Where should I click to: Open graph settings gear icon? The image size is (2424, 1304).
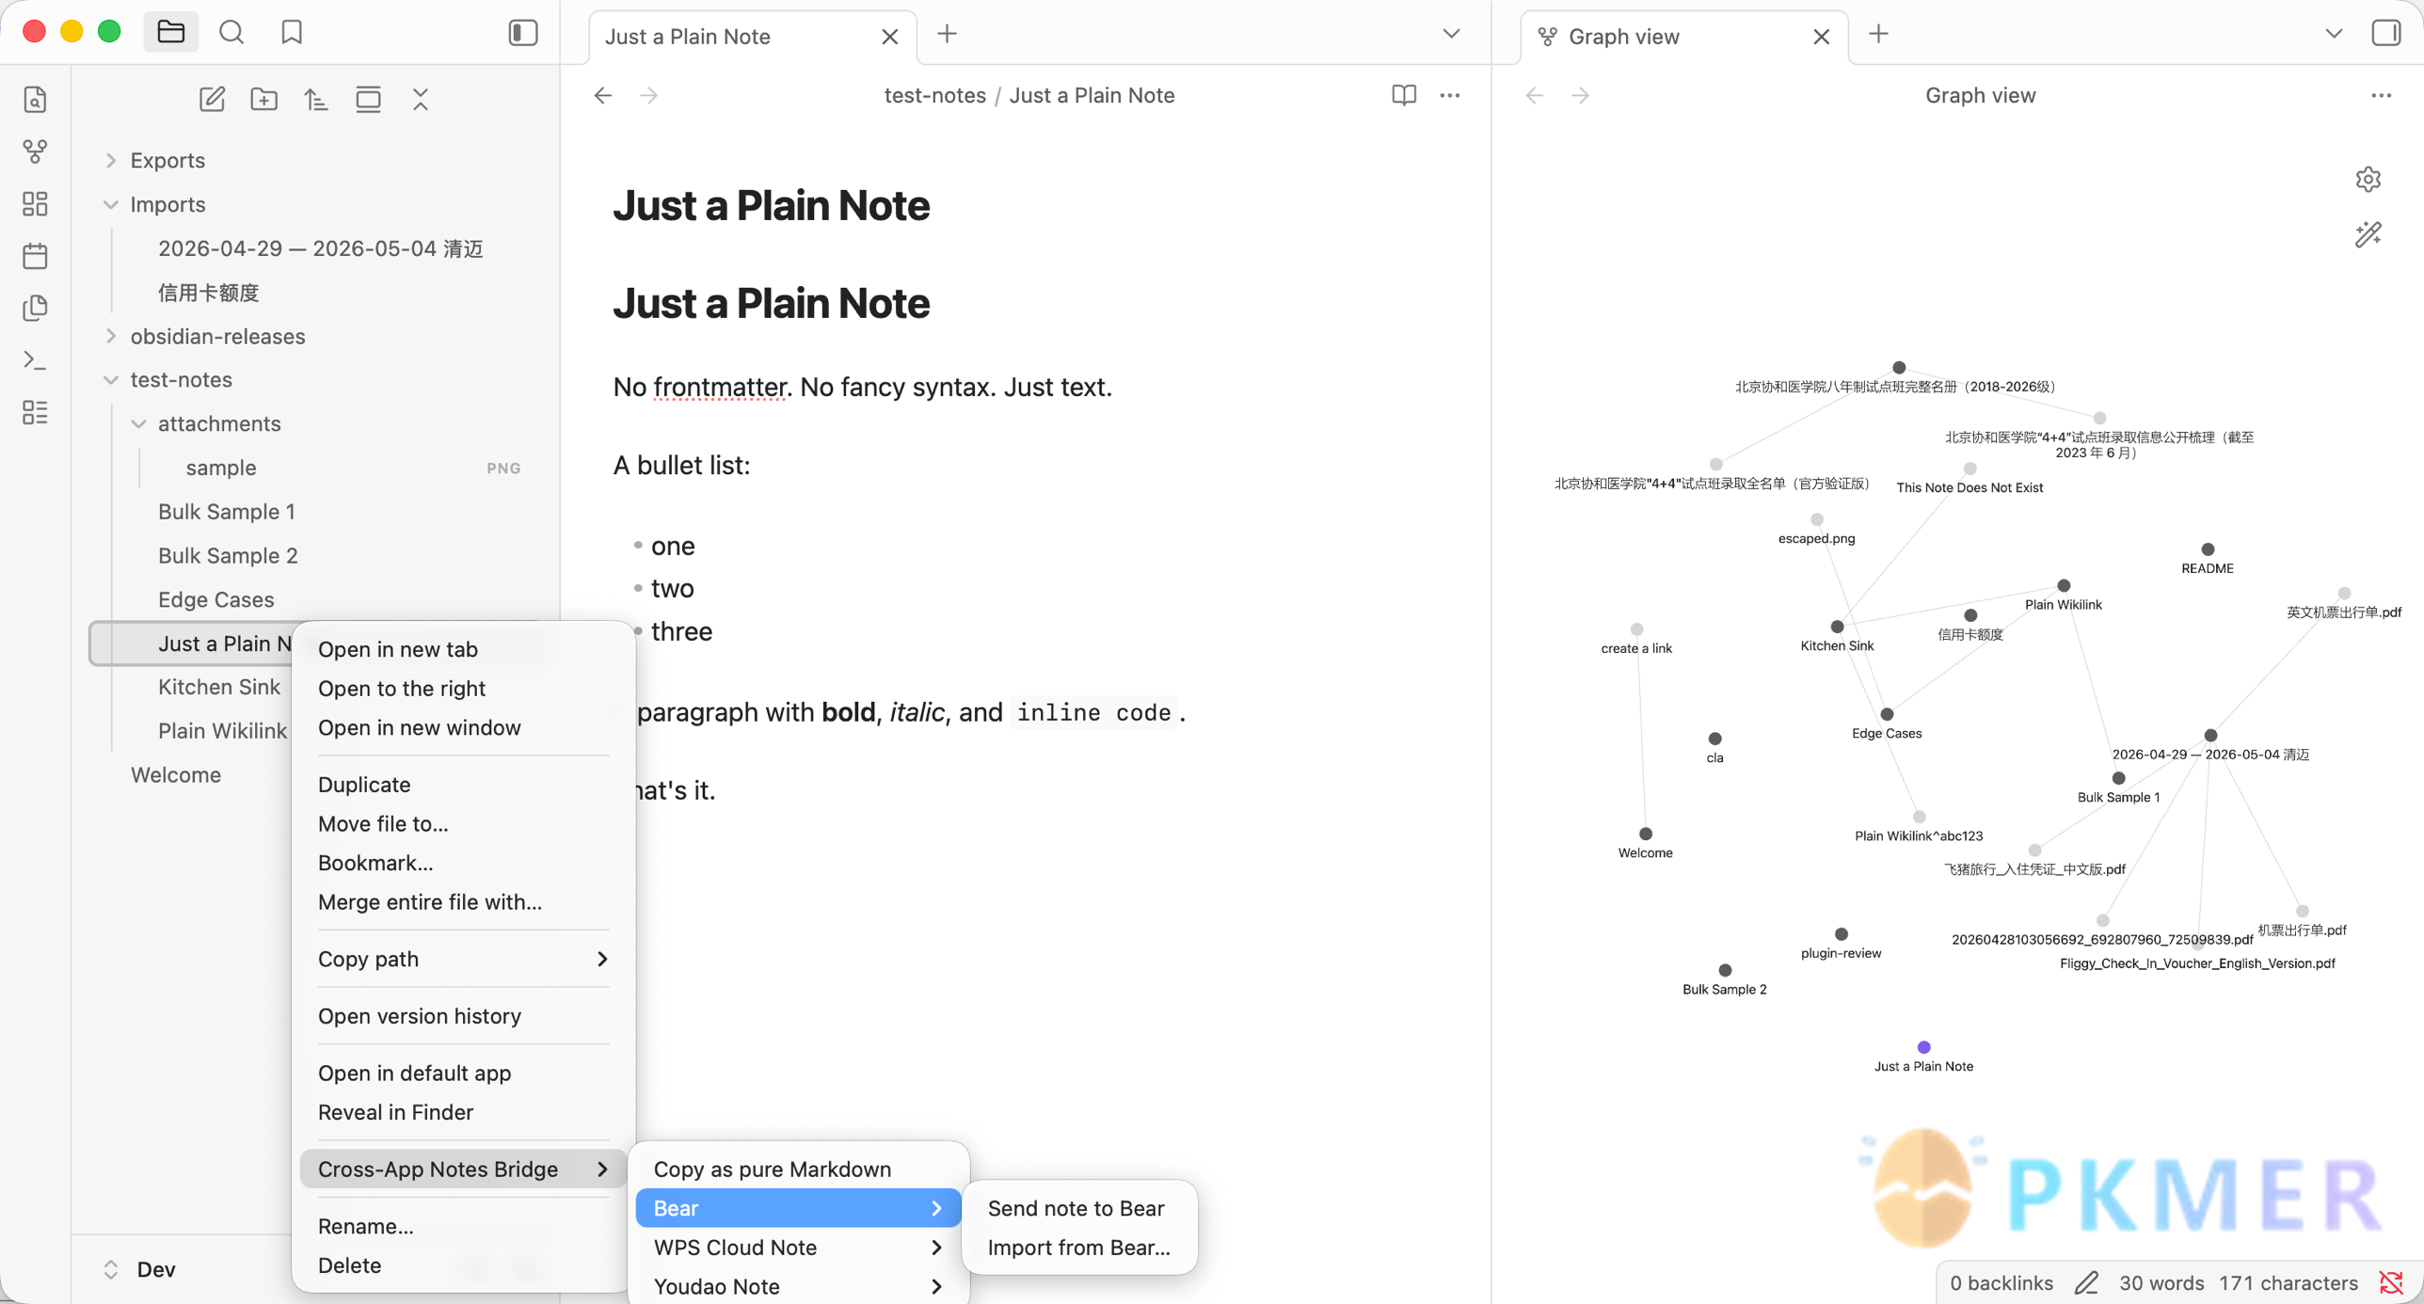click(2368, 179)
